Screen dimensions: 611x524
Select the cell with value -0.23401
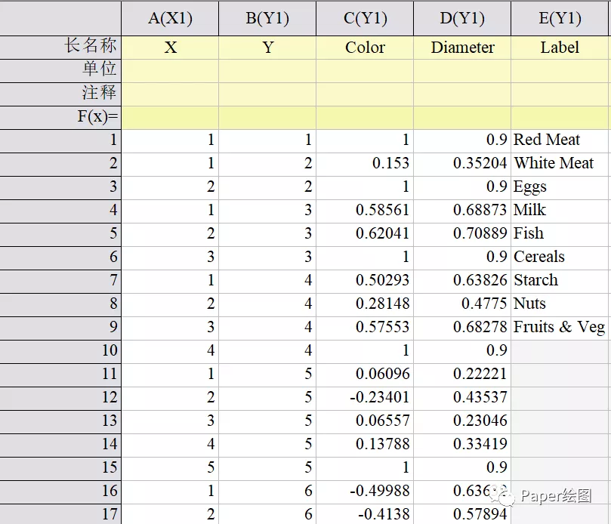365,397
